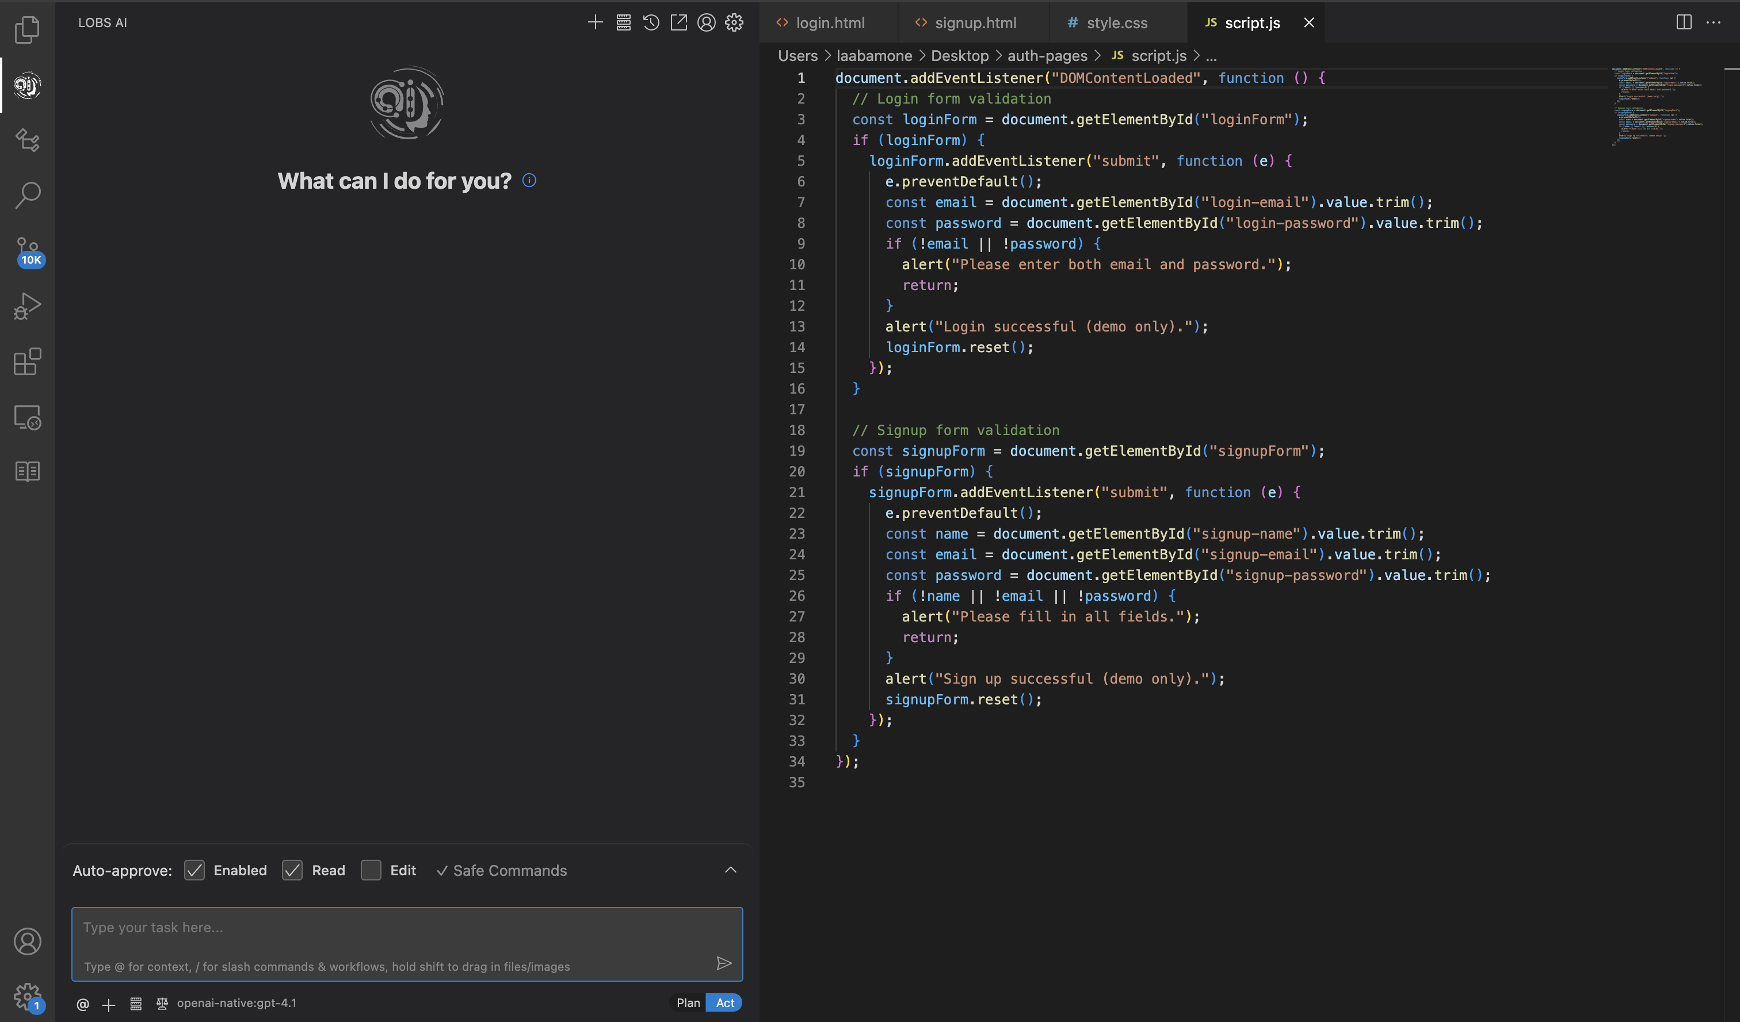
Task: Open the Extensions view icon
Action: point(28,362)
